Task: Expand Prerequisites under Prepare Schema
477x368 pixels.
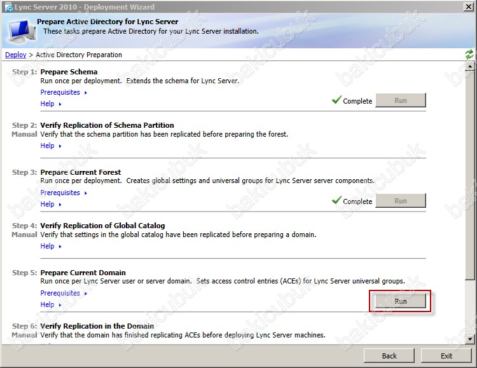Action: (64, 92)
